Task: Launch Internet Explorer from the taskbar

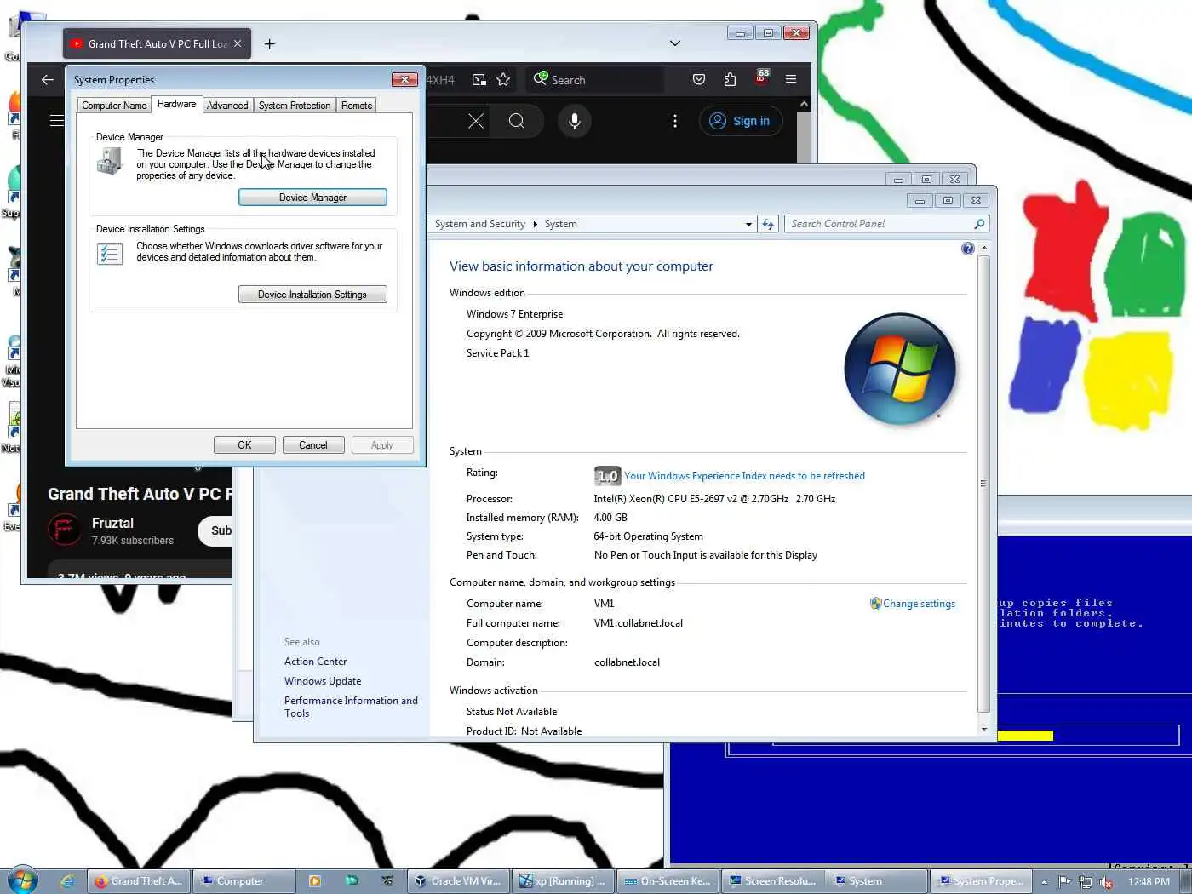Action: coord(67,881)
